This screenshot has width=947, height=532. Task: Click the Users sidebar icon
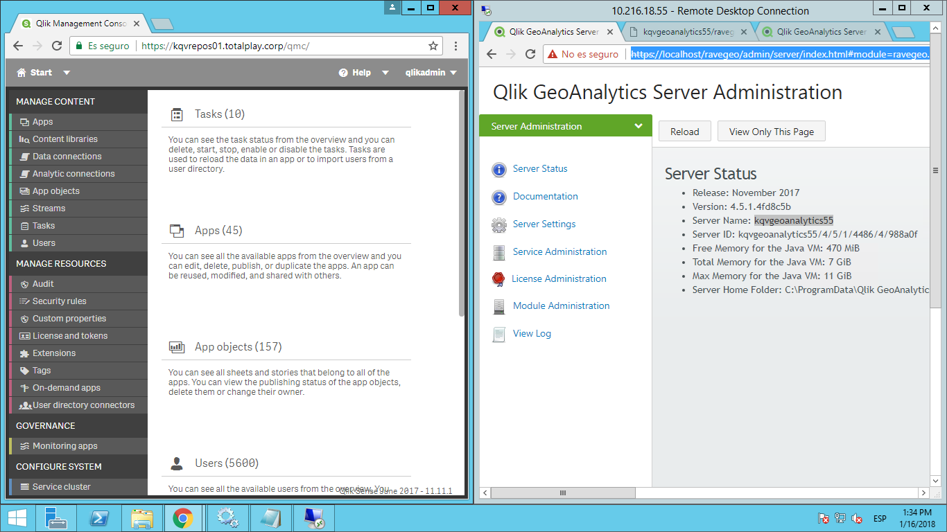click(24, 243)
